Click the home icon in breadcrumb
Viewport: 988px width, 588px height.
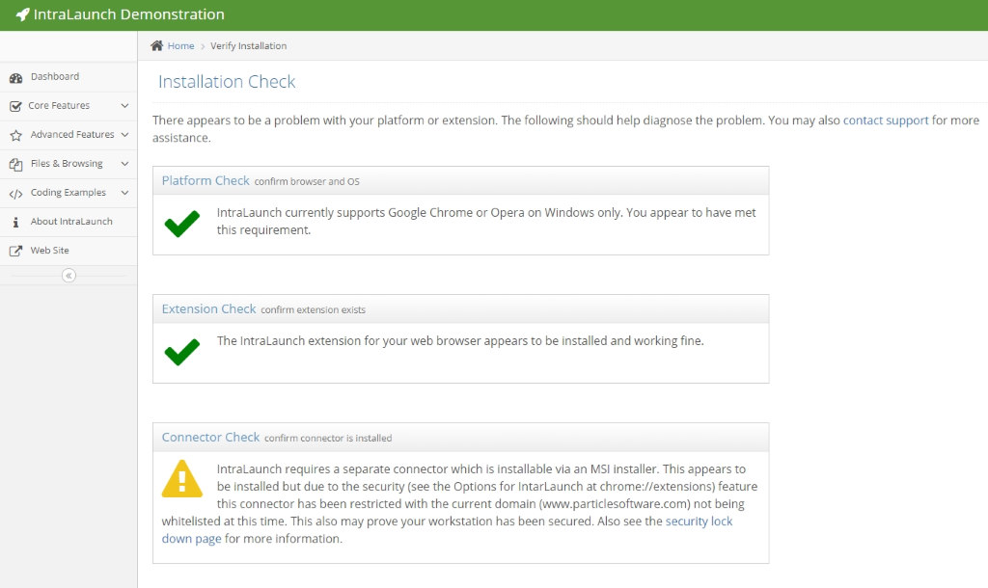157,45
